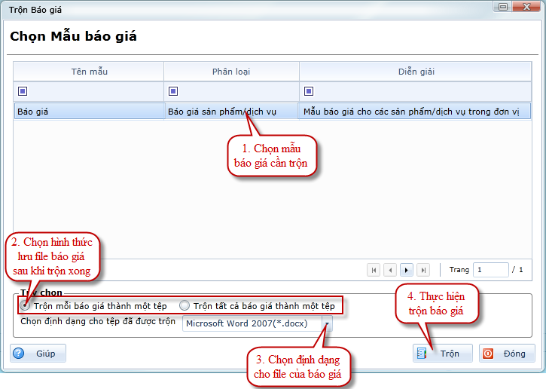Click the Trộn button
Image resolution: width=546 pixels, height=389 pixels.
pos(442,354)
